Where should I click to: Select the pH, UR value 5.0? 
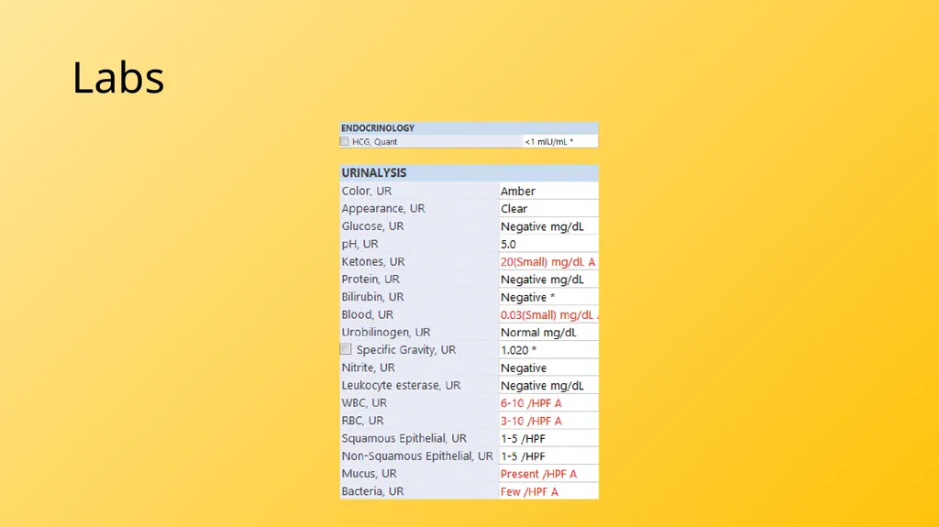point(508,245)
